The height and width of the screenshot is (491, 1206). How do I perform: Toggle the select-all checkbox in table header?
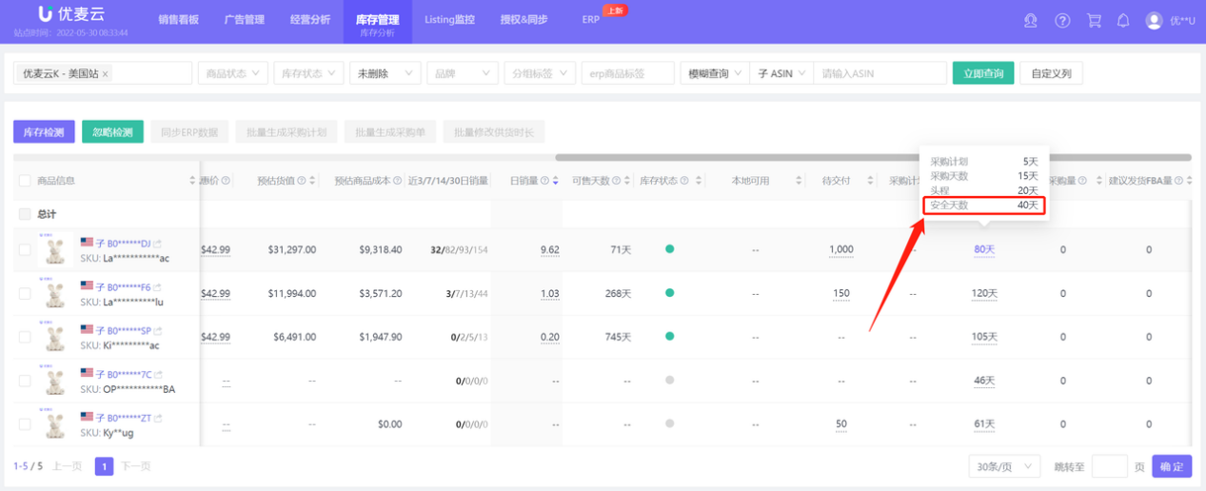(25, 181)
